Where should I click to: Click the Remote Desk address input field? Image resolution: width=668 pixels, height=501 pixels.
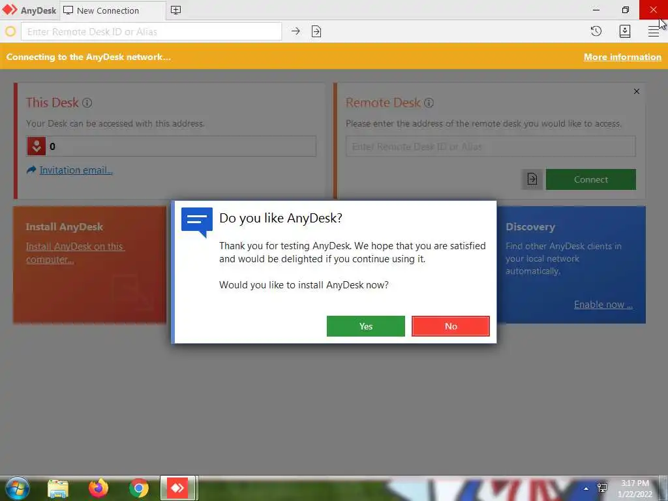click(491, 147)
